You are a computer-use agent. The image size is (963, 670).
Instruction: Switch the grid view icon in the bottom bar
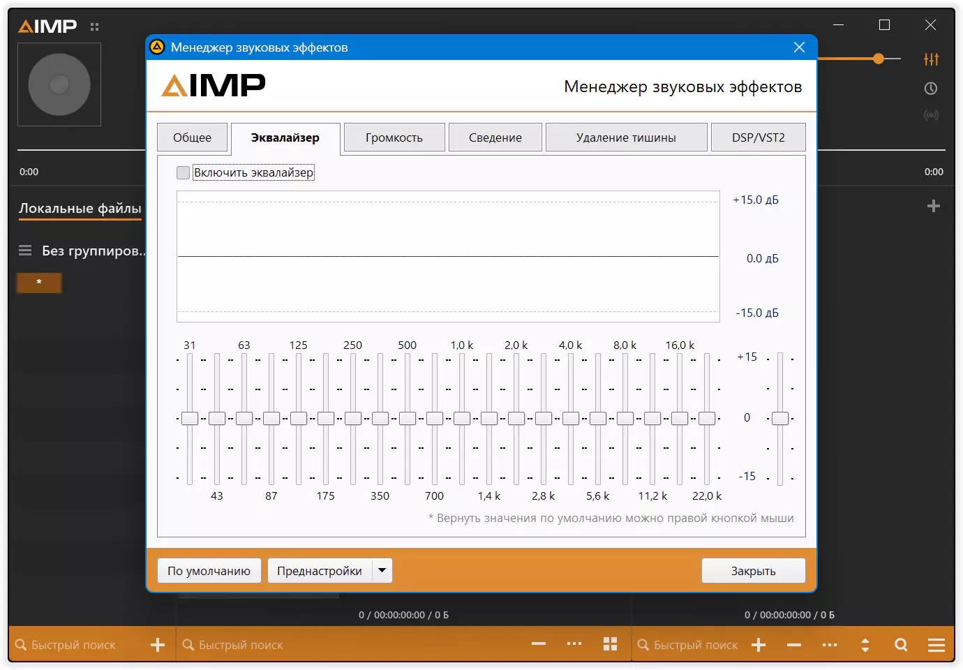click(x=610, y=644)
